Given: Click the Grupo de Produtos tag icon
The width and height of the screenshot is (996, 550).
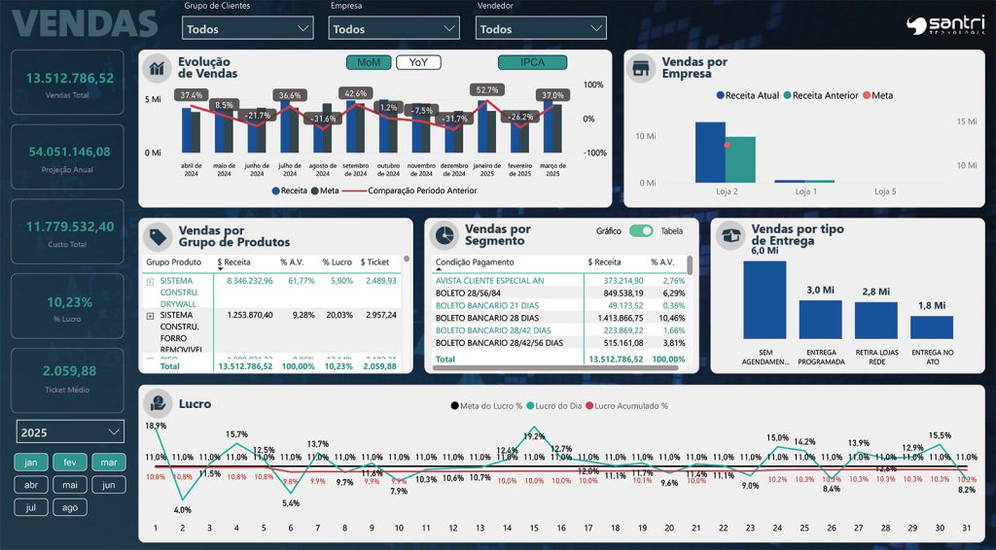Looking at the screenshot, I should [157, 236].
